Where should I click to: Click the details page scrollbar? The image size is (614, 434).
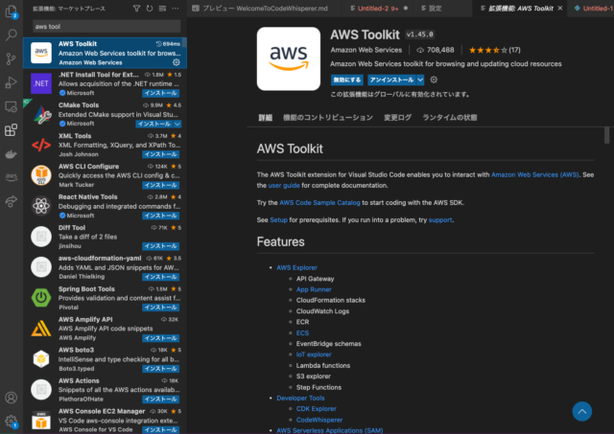[x=606, y=135]
